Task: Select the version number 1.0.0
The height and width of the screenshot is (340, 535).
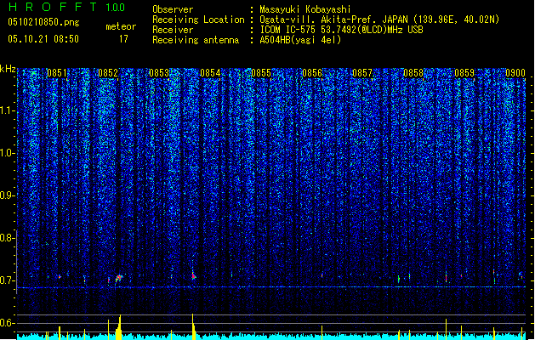Action: (116, 8)
